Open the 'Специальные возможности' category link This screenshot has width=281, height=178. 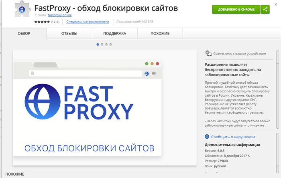[x=88, y=22]
